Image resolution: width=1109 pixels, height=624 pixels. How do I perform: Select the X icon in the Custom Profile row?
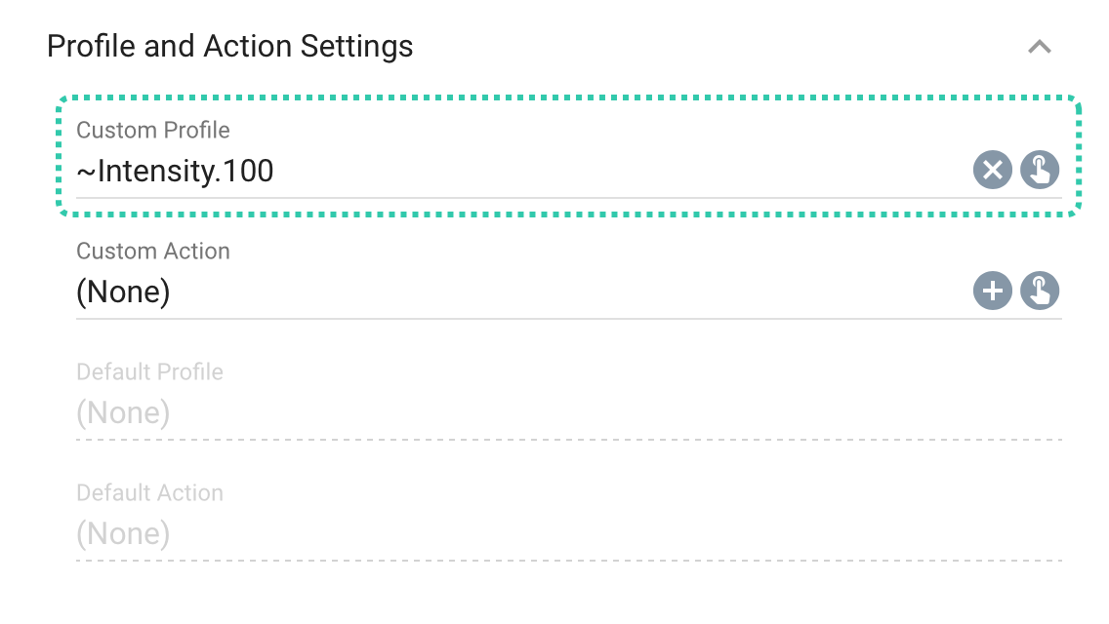pos(992,170)
